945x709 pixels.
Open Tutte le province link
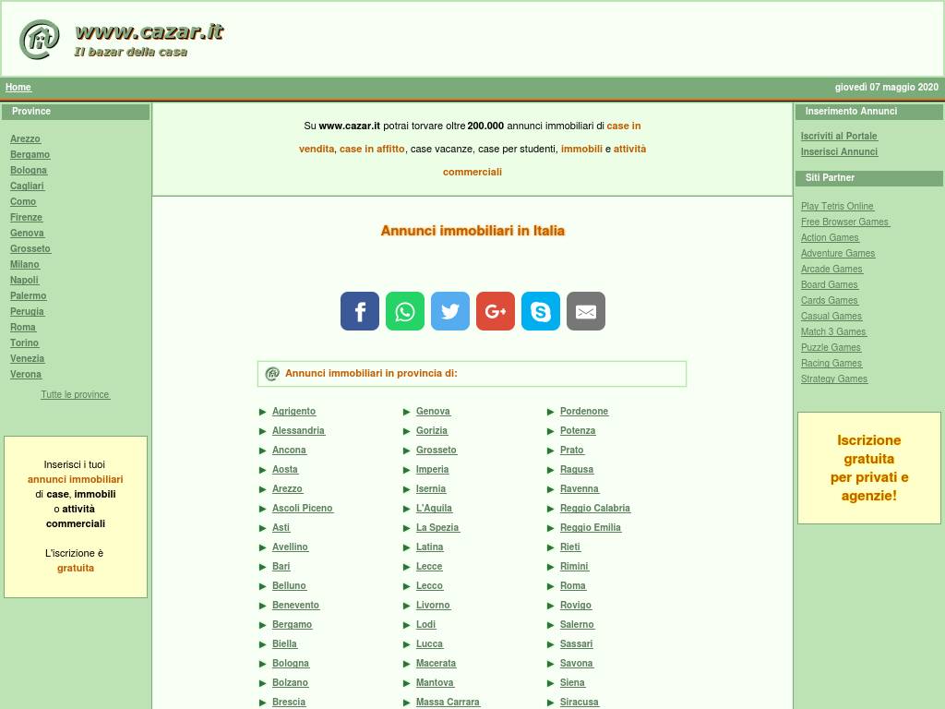point(75,395)
